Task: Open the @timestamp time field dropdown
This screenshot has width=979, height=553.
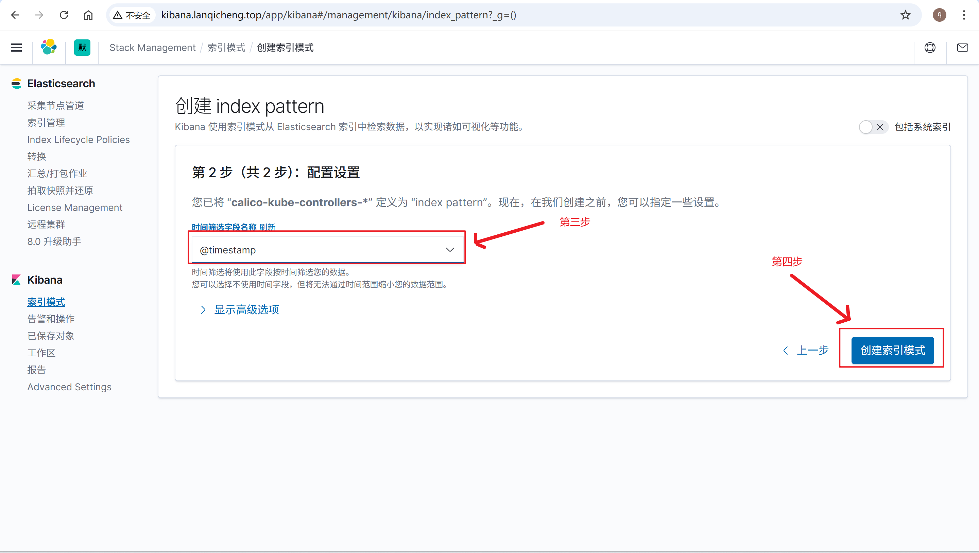Action: point(328,250)
